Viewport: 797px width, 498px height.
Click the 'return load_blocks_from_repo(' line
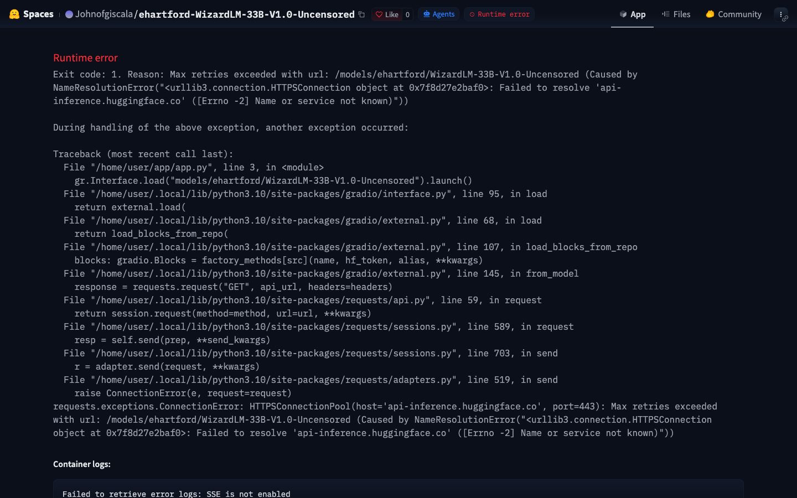[151, 234]
